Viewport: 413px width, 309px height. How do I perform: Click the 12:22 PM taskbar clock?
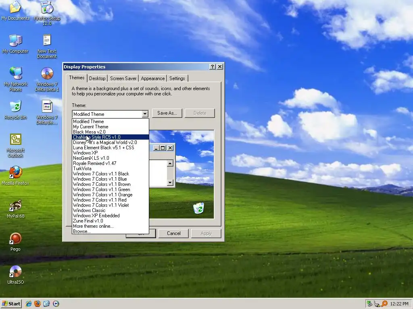[x=399, y=304]
